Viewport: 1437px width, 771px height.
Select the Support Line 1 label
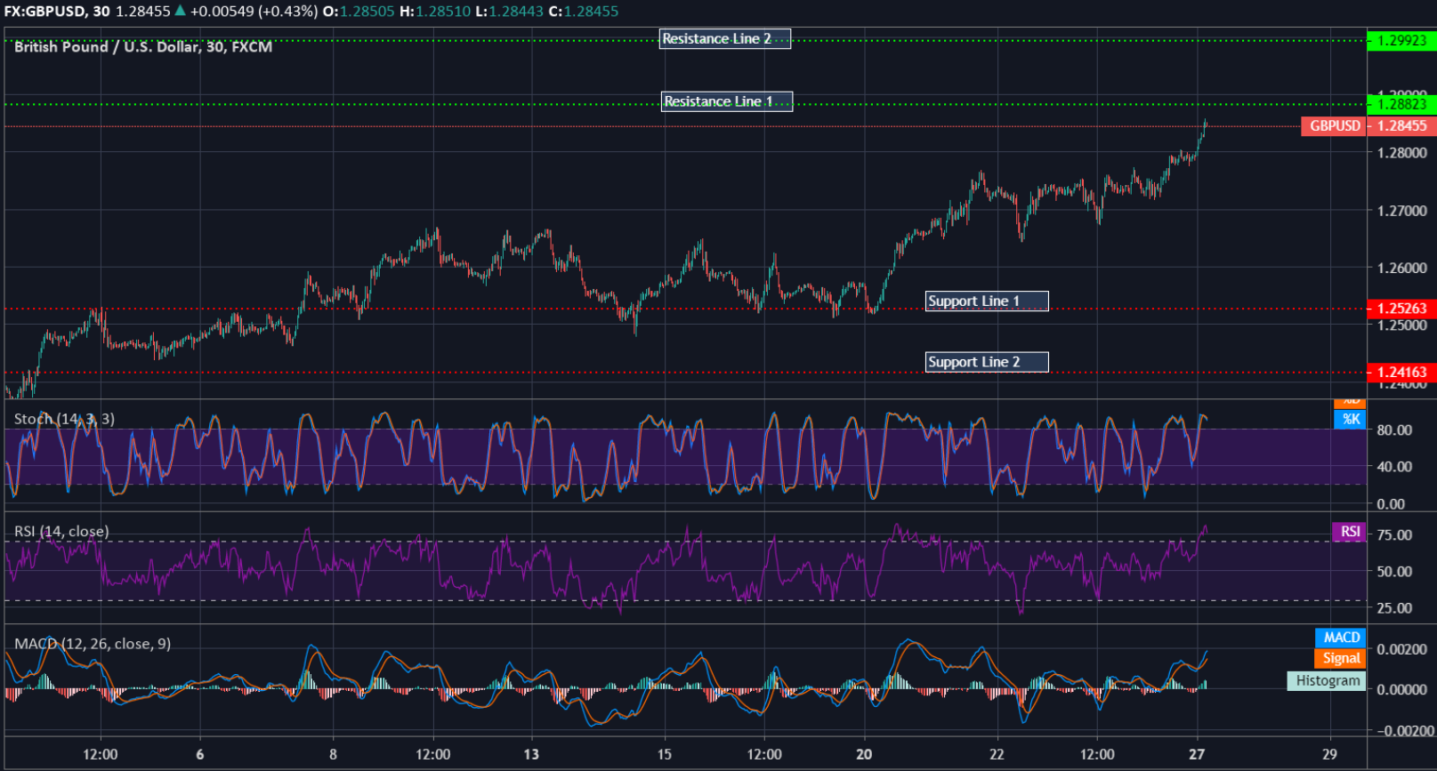[987, 301]
